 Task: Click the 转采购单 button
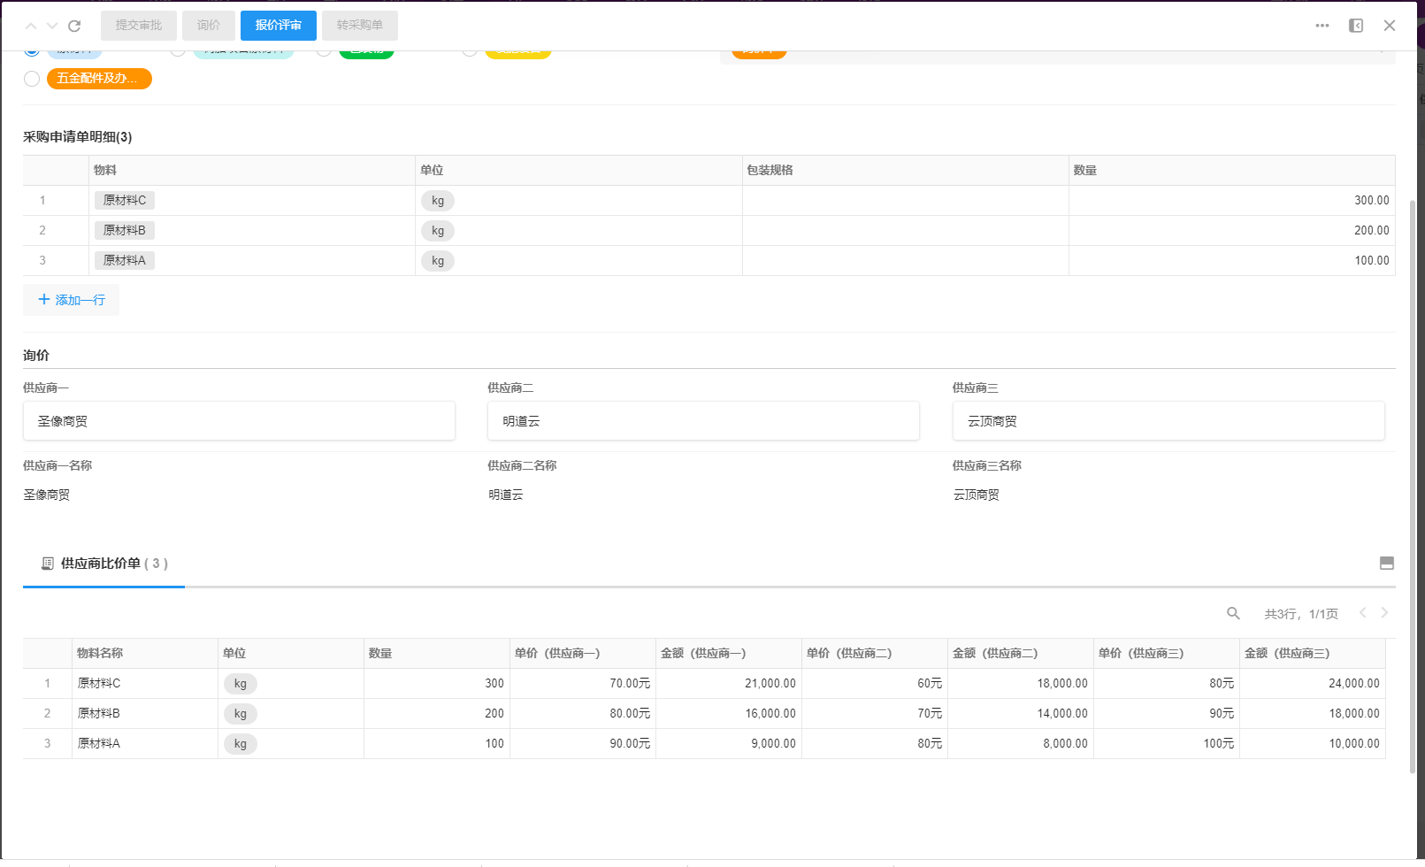(x=359, y=26)
